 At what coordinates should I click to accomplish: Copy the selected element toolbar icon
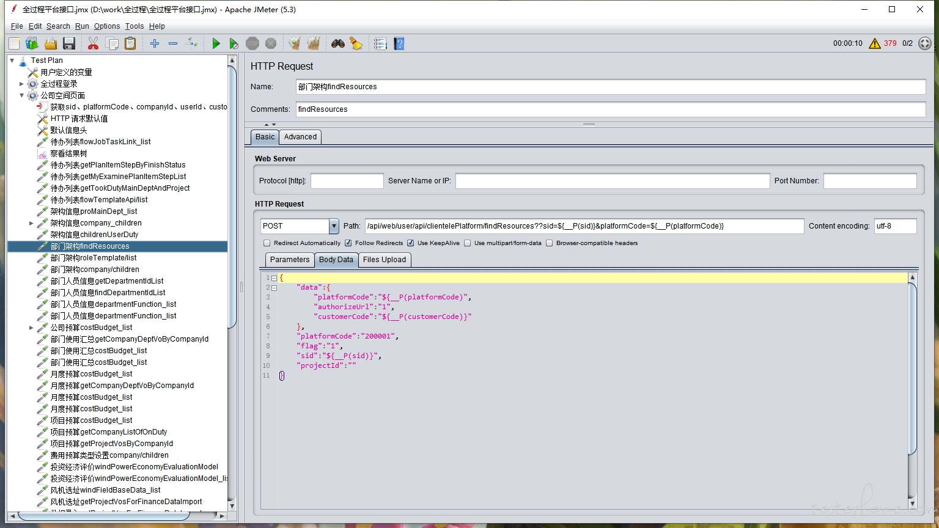coord(112,43)
